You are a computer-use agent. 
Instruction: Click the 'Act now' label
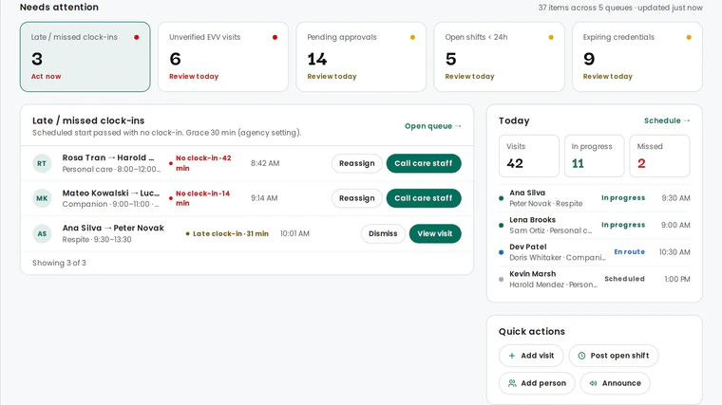pyautogui.click(x=46, y=76)
